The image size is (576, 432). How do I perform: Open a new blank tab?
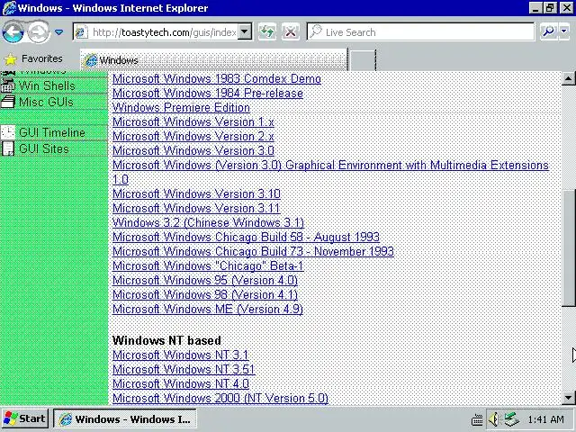click(363, 60)
